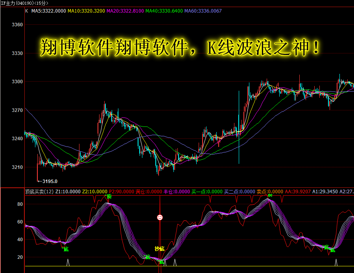Image resolution: width=354 pixels, height=273 pixels.
Task: Click the red P2:90.0000 value
Action: (x=122, y=192)
